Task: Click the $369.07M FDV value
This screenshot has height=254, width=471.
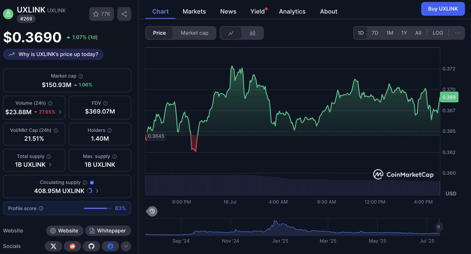Action: coord(100,112)
